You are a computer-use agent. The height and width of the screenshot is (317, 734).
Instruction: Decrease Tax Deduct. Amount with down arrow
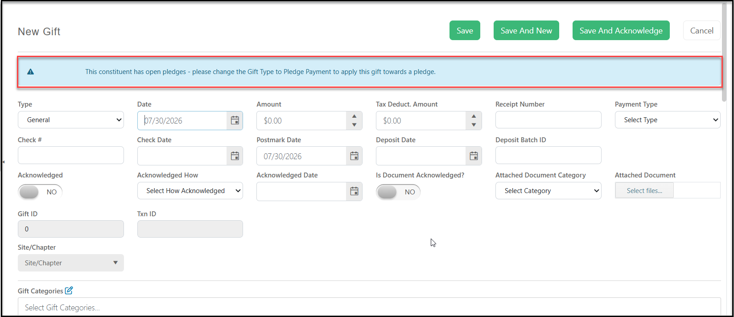click(x=474, y=125)
